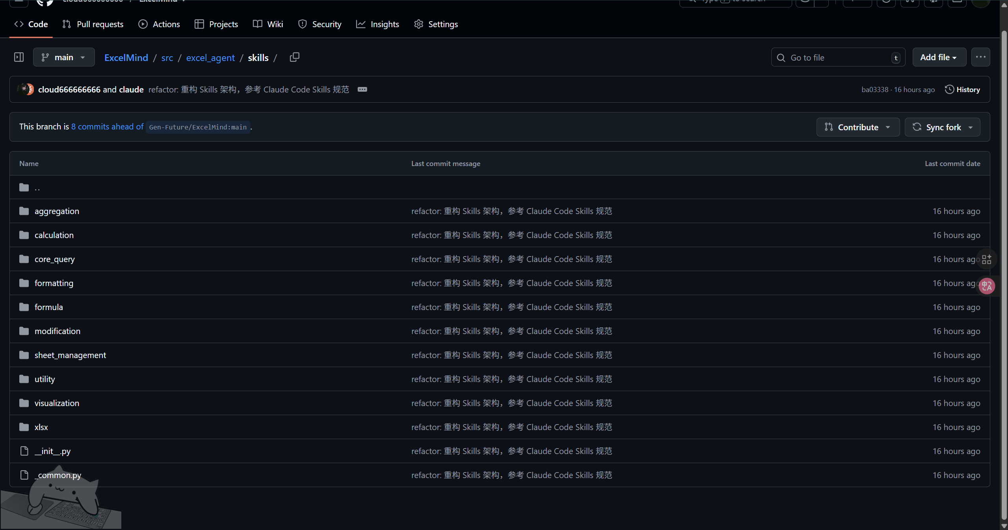This screenshot has height=530, width=1008.
Task: Click the translate extension floating icon
Action: (987, 286)
